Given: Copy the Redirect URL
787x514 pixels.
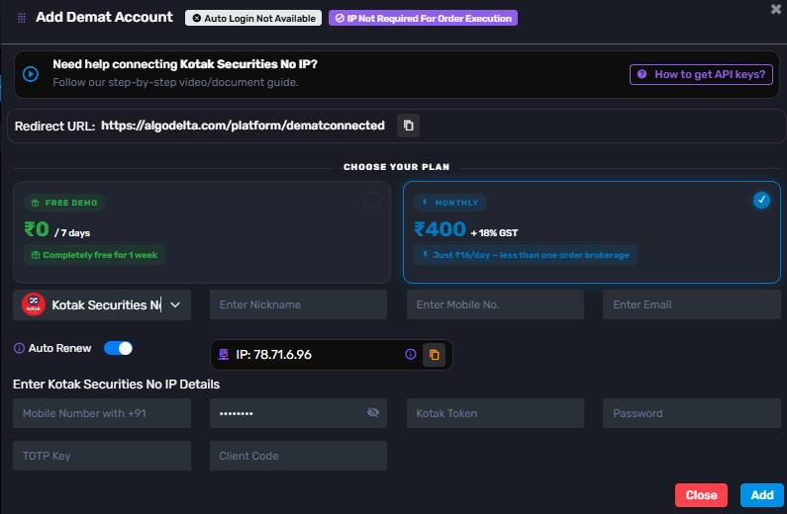Looking at the screenshot, I should coord(408,126).
